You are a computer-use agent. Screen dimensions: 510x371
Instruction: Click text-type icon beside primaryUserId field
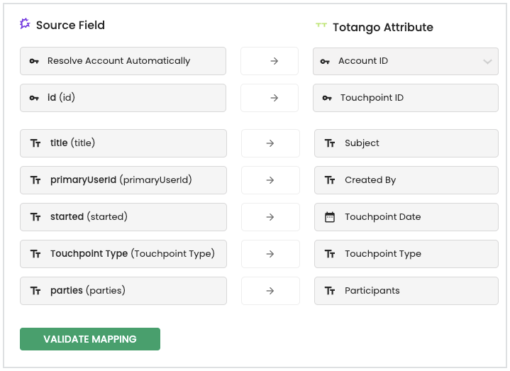point(35,180)
